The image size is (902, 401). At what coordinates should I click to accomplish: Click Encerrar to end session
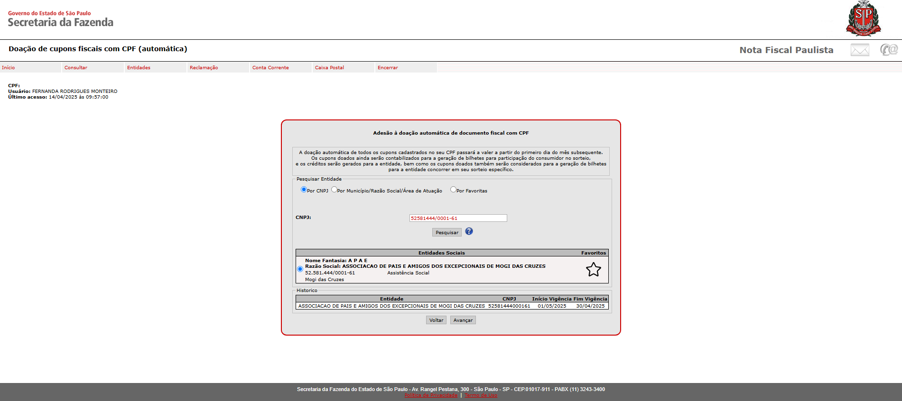pos(388,68)
